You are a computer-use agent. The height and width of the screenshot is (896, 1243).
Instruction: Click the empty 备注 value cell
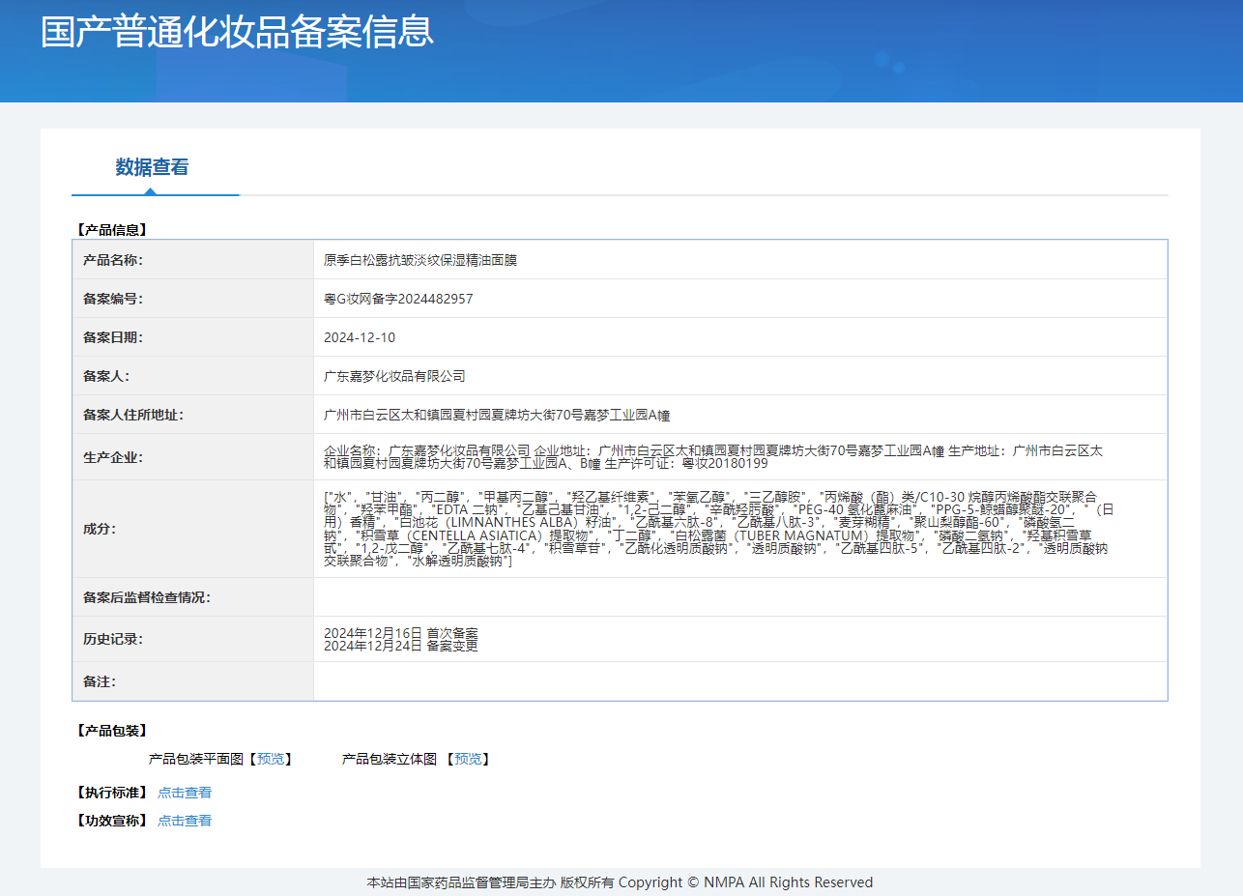739,681
